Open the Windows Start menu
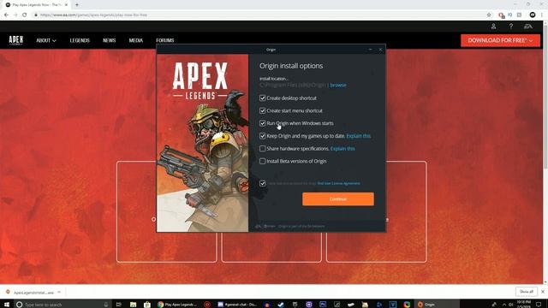 [6, 305]
